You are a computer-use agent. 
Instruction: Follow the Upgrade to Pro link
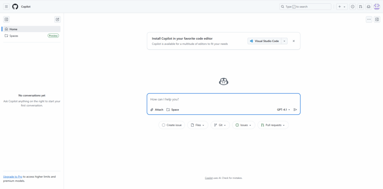coord(13,177)
